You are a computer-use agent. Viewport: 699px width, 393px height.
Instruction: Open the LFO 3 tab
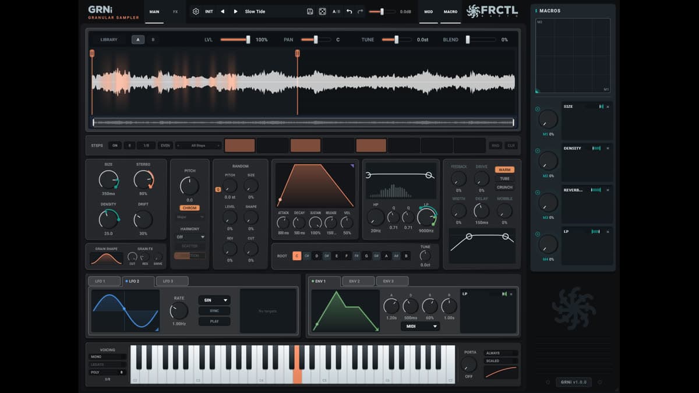[x=172, y=281]
